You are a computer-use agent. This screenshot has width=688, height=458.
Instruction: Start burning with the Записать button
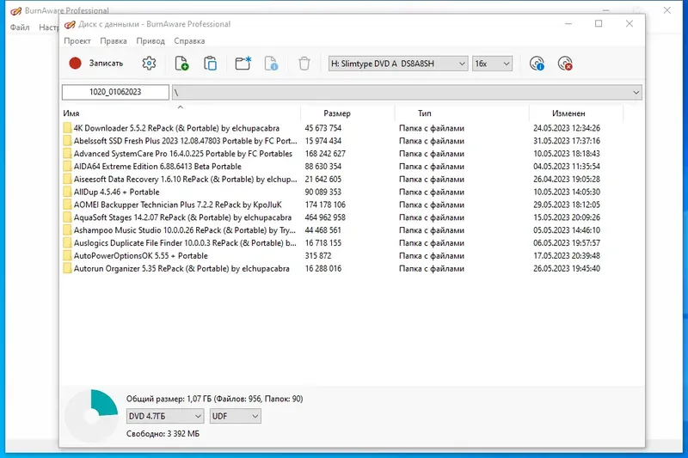[96, 64]
